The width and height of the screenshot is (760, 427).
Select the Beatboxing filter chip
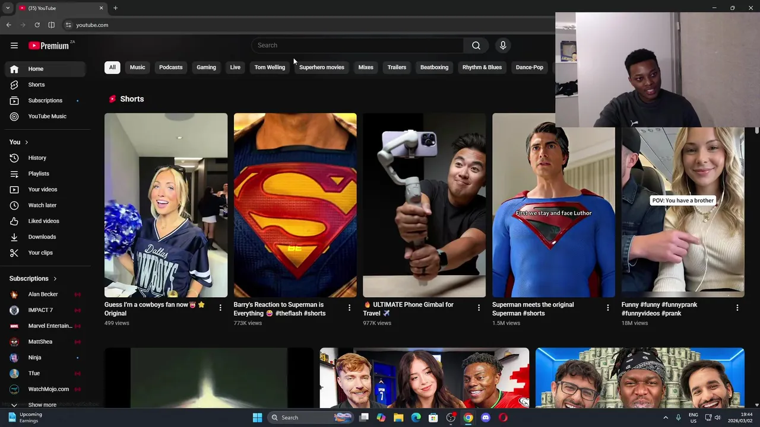click(434, 68)
